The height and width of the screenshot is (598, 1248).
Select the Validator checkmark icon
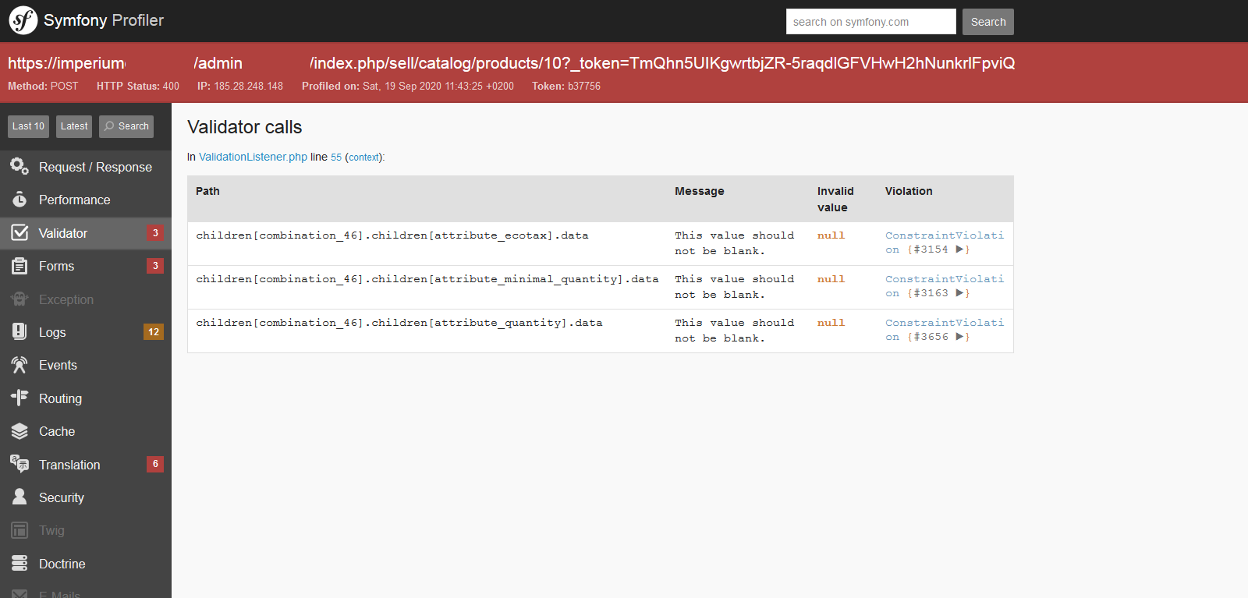coord(19,232)
